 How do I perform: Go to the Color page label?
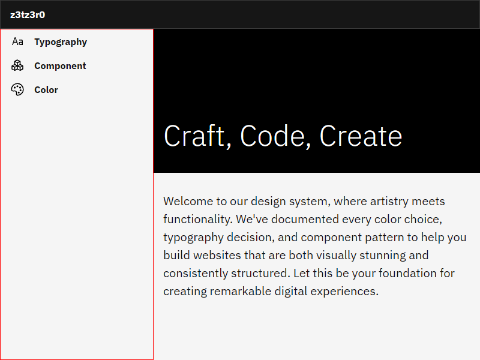pos(46,90)
